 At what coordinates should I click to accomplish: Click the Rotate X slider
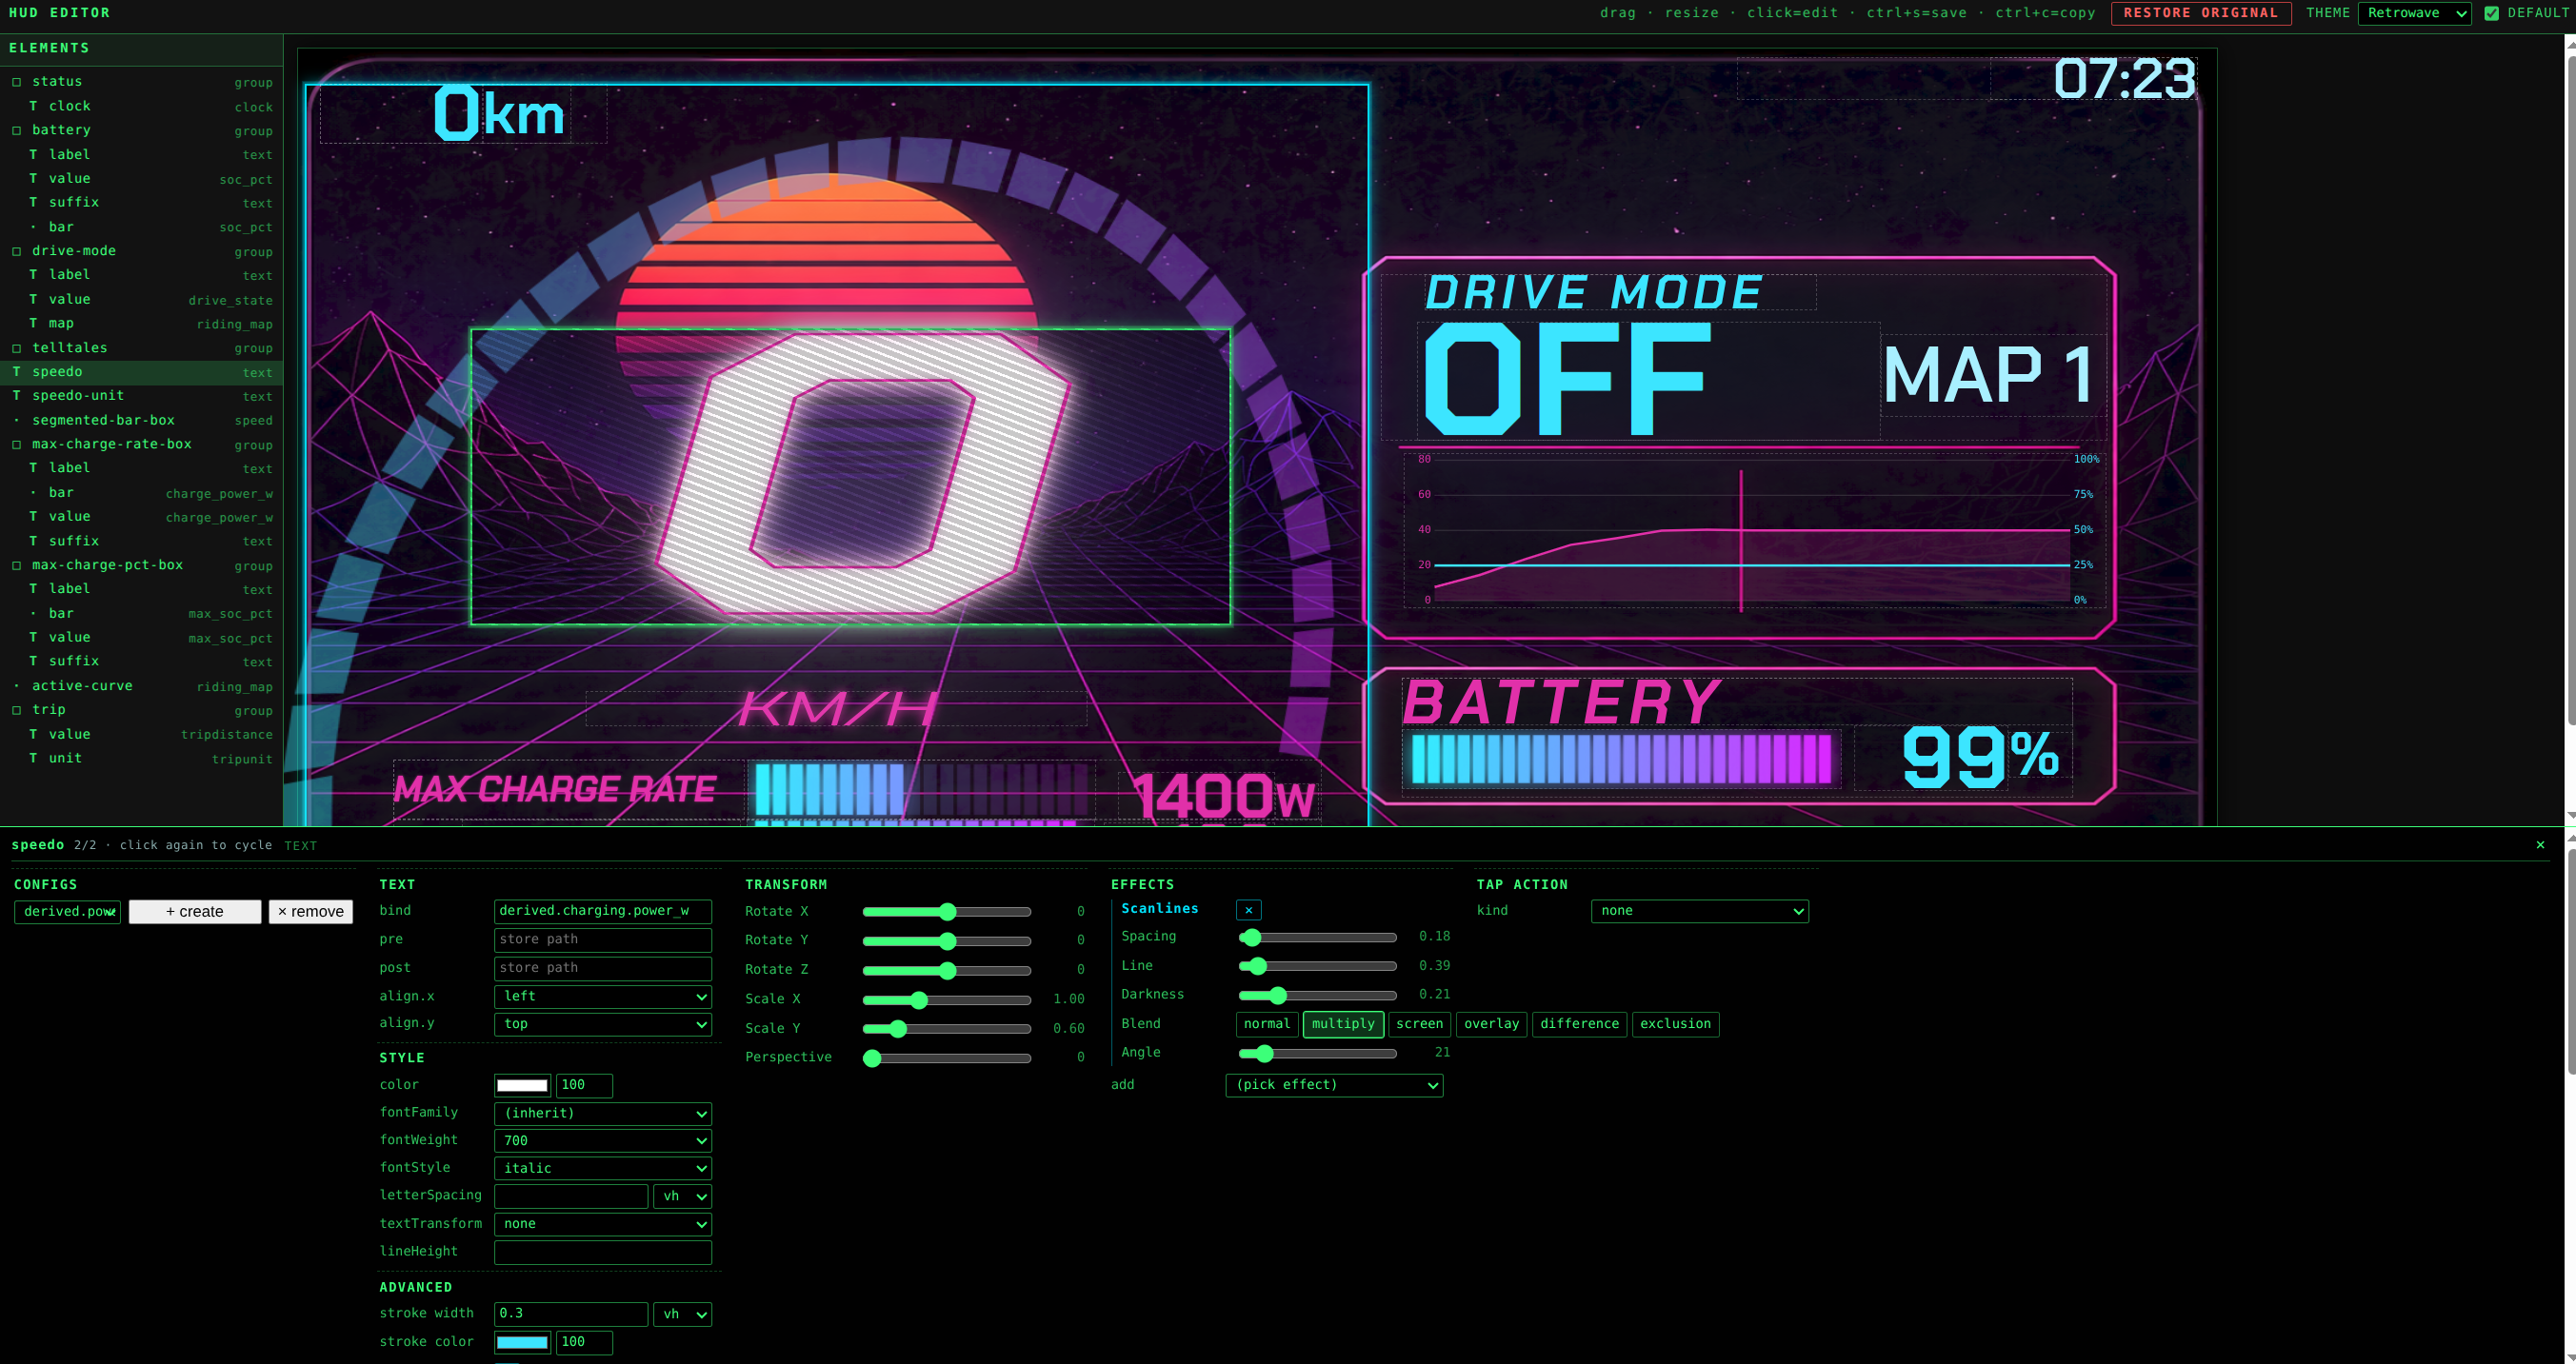click(946, 912)
